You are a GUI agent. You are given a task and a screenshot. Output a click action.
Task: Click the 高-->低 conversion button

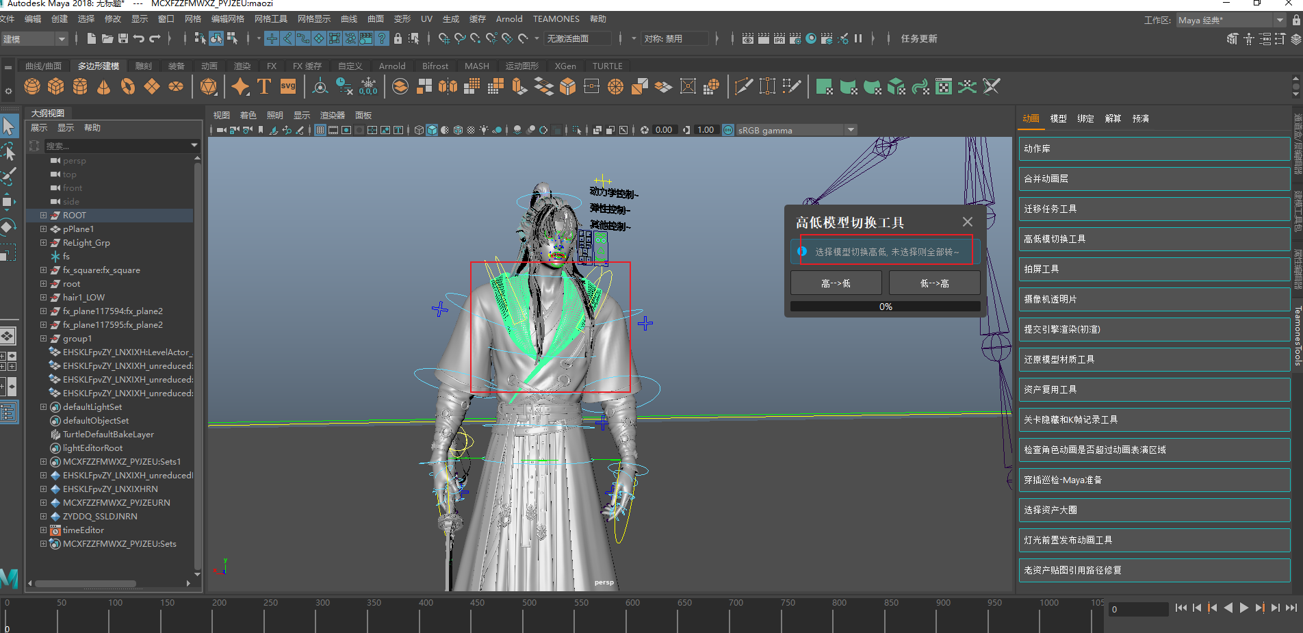(836, 283)
